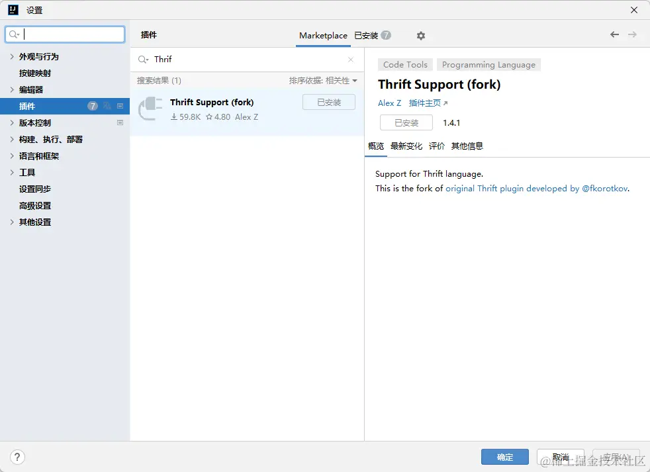
Task: Click 已安装 button beside version 1.4.1
Action: [406, 122]
